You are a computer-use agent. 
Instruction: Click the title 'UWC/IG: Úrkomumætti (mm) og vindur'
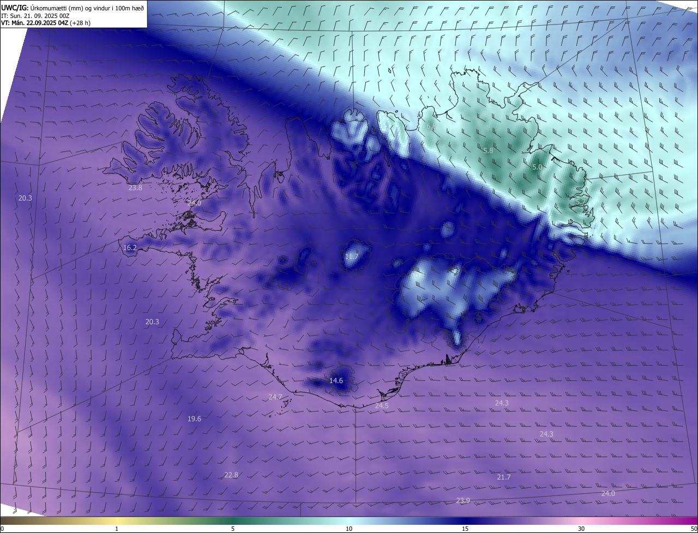73,8
